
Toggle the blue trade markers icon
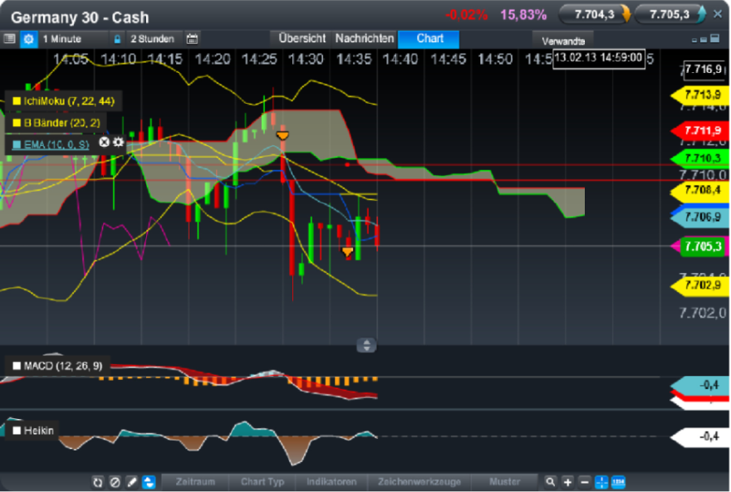click(x=149, y=482)
